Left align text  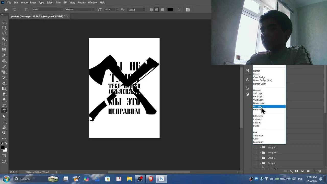pyautogui.click(x=151, y=10)
